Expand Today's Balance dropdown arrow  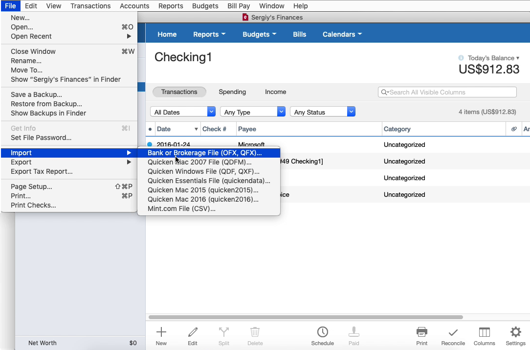pos(517,58)
